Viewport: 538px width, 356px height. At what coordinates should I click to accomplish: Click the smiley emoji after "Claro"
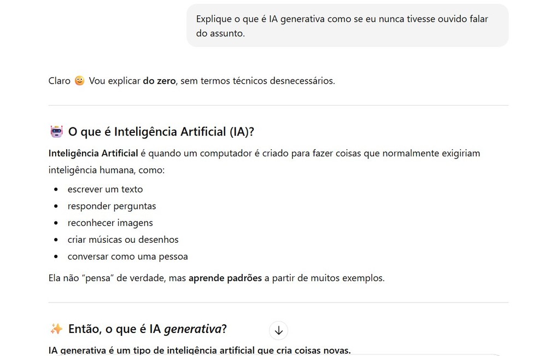(80, 81)
